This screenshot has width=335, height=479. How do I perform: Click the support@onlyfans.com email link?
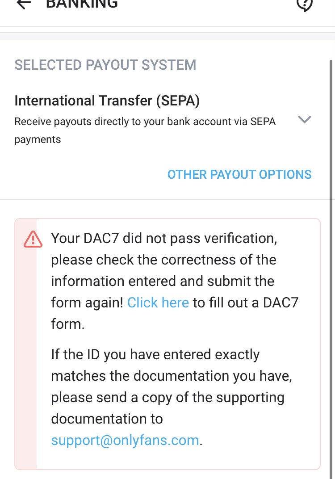pos(125,440)
